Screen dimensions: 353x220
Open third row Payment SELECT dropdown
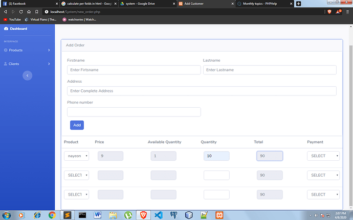[323, 194]
